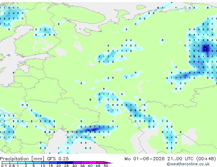The width and height of the screenshot is (217, 167).
Task: Click the '13' precipitation value on the map
Action: (199, 73)
